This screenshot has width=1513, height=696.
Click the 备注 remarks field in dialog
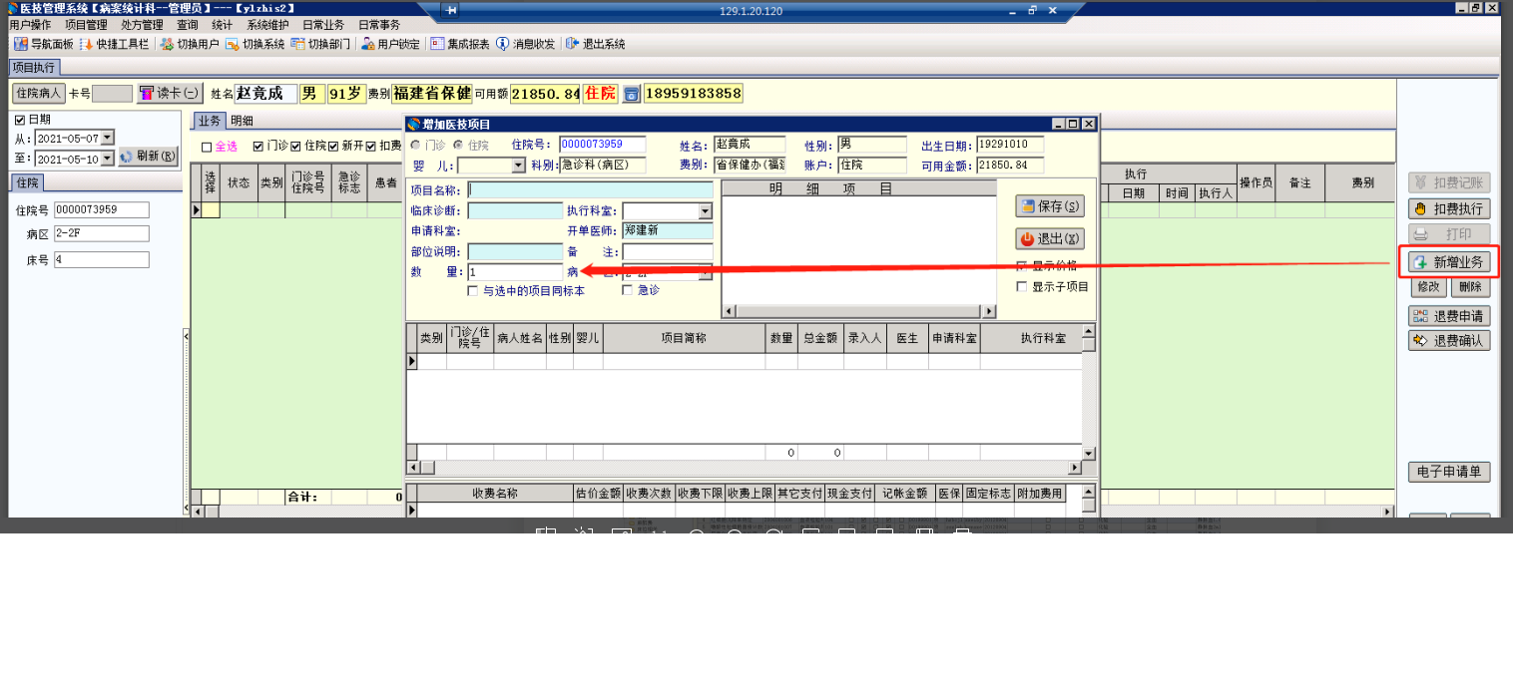click(668, 251)
